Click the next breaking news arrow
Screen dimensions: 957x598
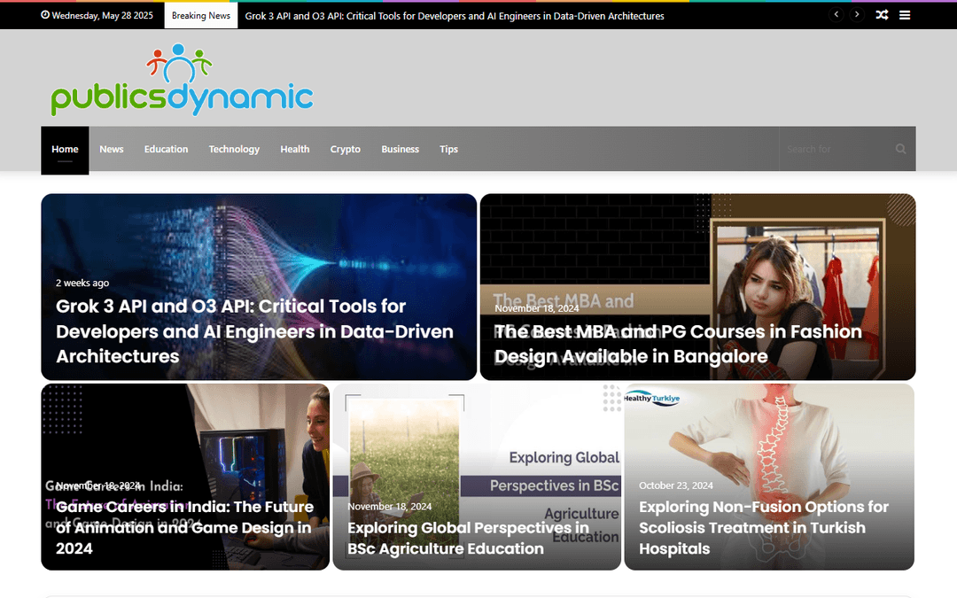[857, 15]
